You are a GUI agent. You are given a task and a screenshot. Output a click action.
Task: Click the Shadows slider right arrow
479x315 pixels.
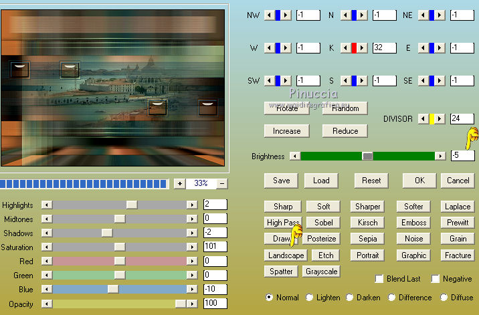coord(192,233)
